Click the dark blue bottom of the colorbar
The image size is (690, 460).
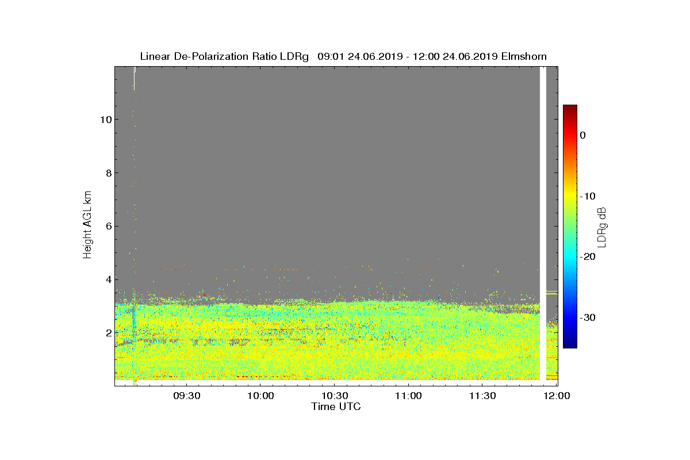570,343
